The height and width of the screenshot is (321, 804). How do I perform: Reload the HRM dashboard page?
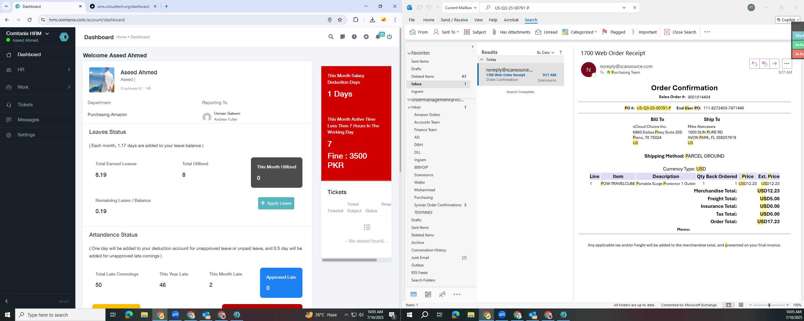[30, 20]
